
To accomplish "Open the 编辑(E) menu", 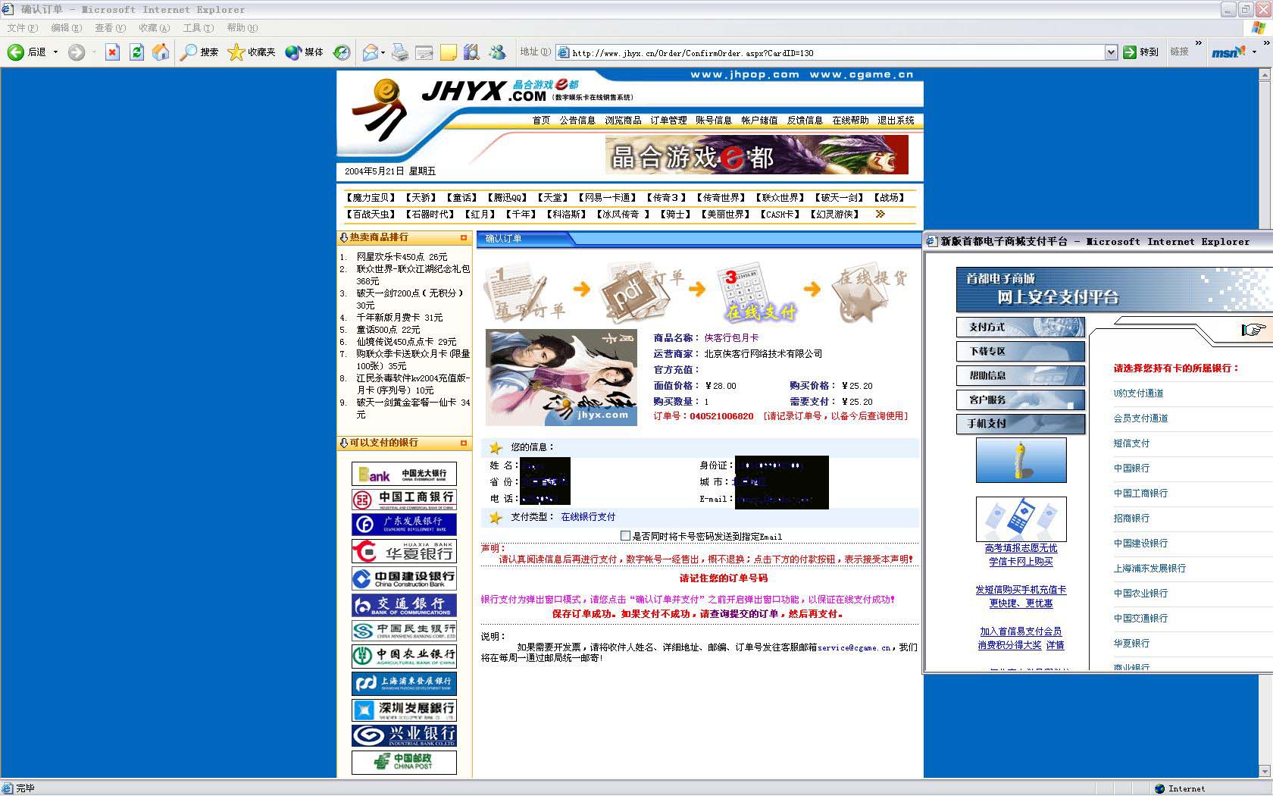I will coord(66,28).
